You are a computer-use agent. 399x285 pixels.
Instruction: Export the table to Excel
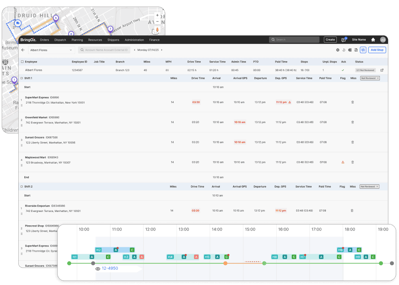point(350,50)
